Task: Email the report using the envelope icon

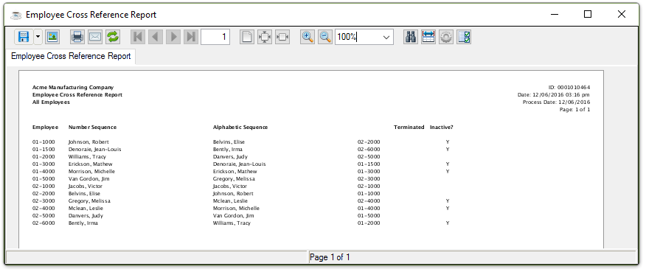Action: (x=94, y=37)
